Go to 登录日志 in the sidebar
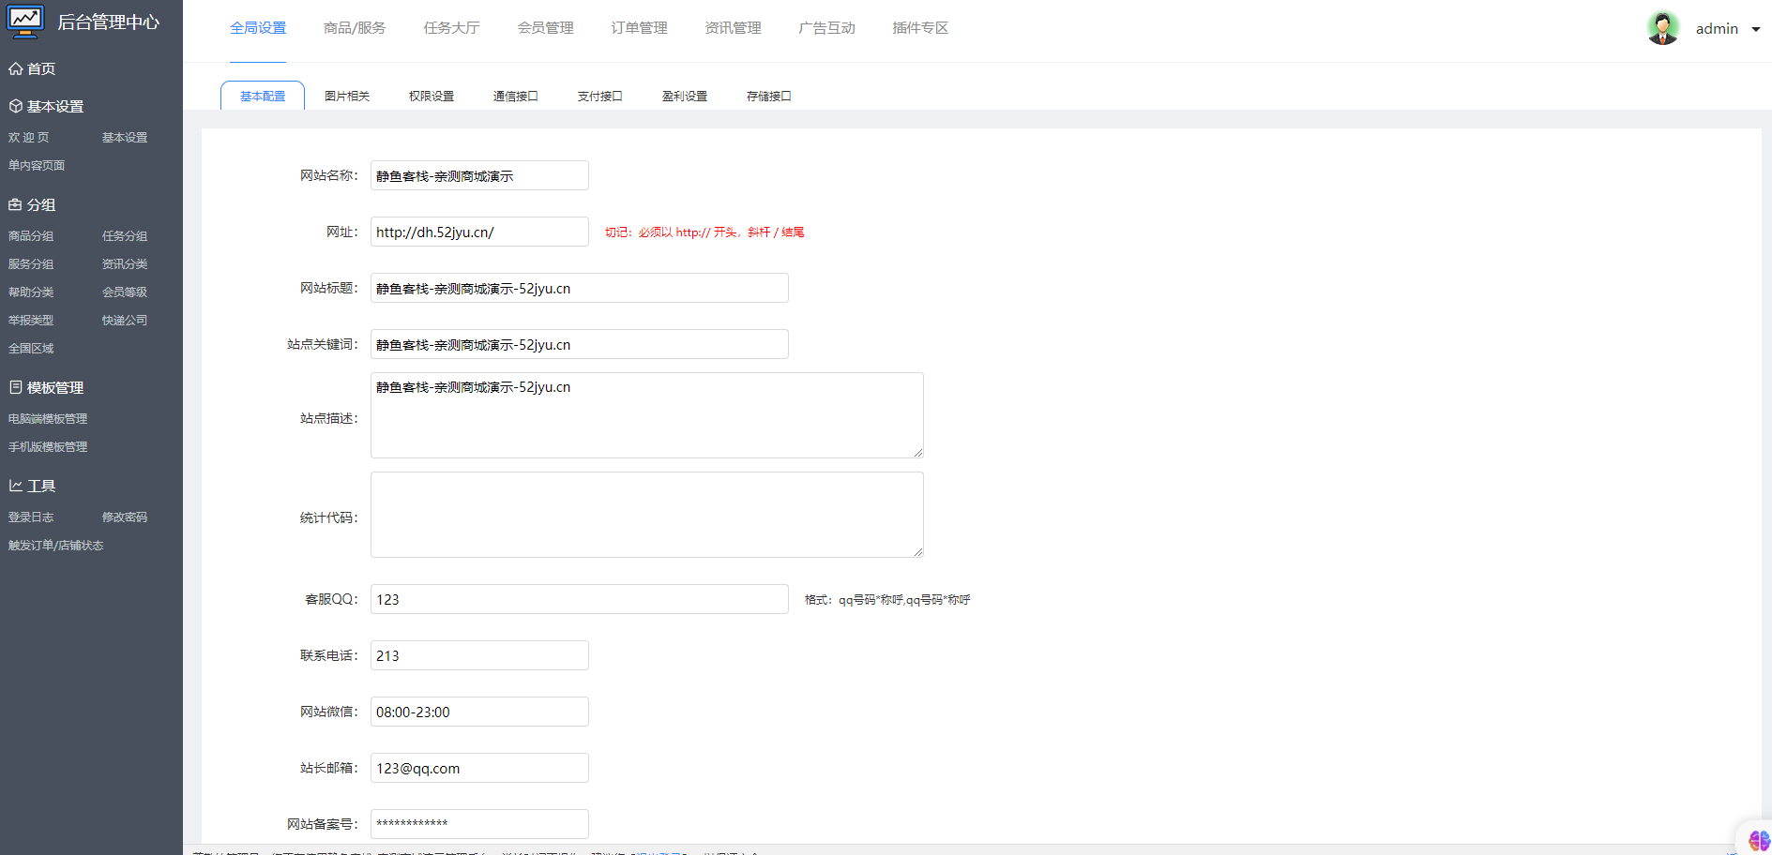The image size is (1772, 855). pos(31,517)
